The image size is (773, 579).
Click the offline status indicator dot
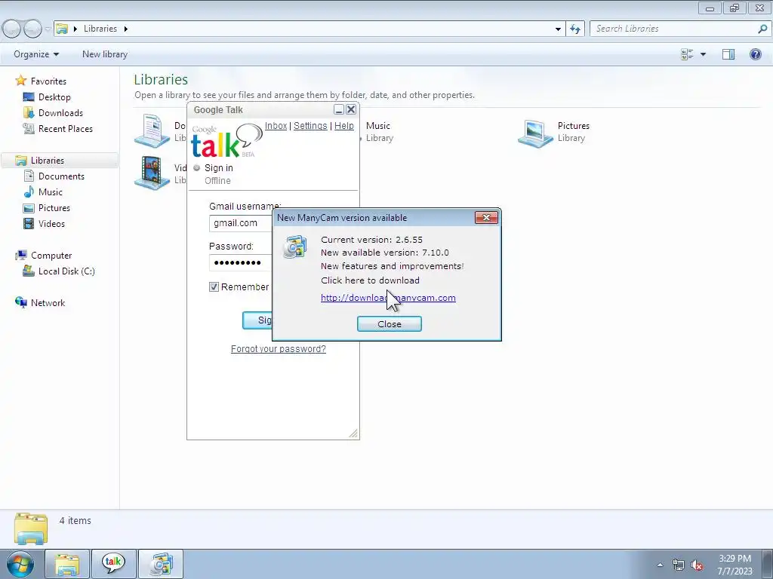pyautogui.click(x=197, y=168)
